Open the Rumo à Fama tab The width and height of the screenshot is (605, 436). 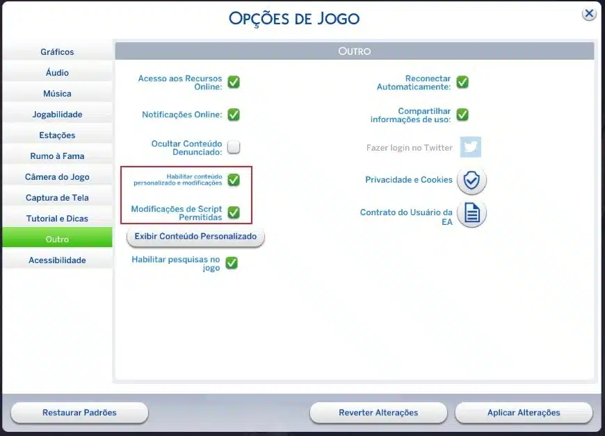coord(56,156)
